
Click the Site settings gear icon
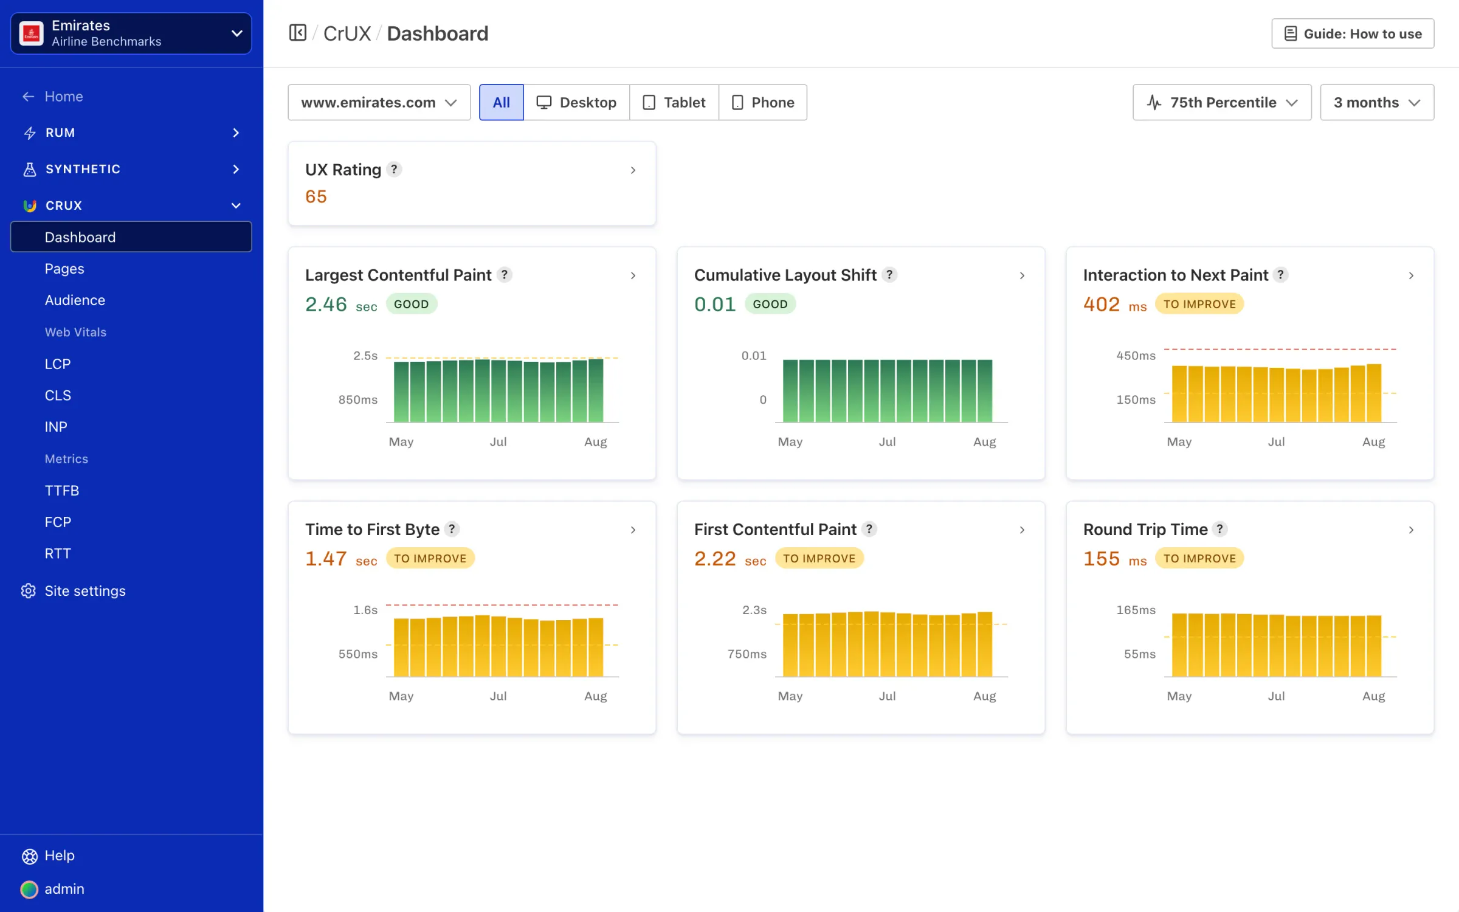click(29, 591)
